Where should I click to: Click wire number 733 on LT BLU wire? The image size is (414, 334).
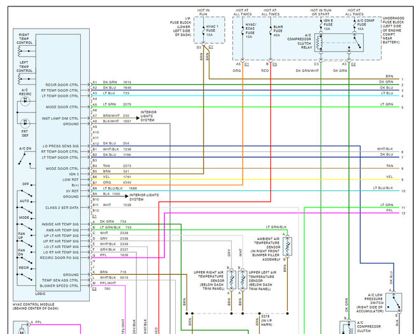[126, 93]
